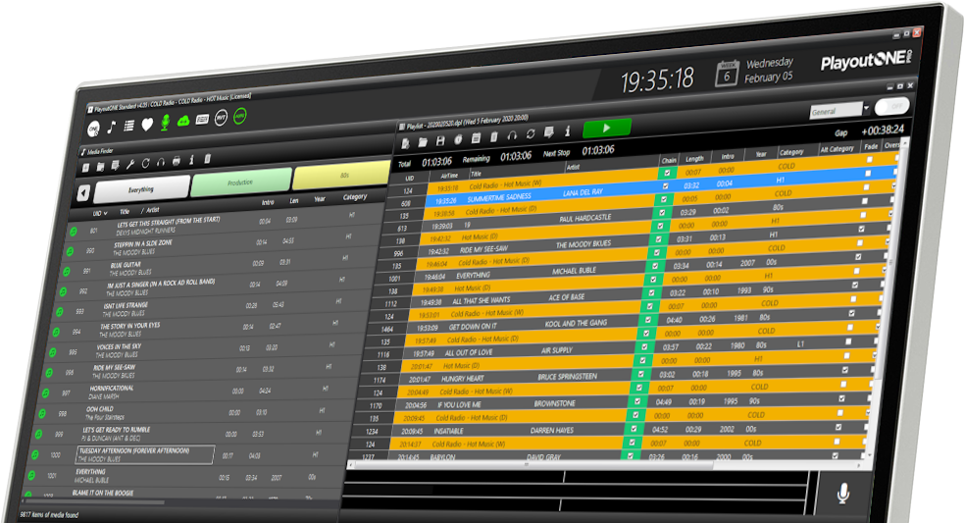Image resolution: width=964 pixels, height=523 pixels.
Task: Open the music note icon in main toolbar
Action: (x=111, y=128)
